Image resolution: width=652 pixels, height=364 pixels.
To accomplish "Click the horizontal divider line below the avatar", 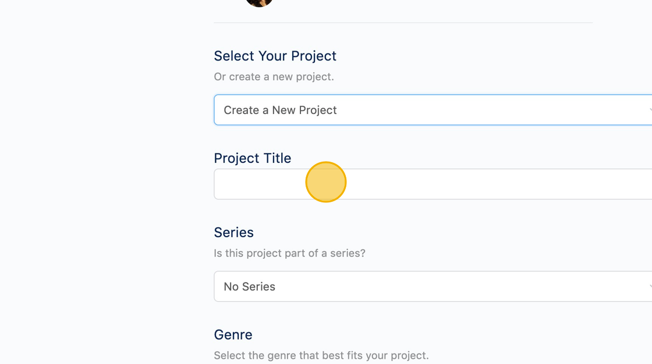I will [x=403, y=23].
